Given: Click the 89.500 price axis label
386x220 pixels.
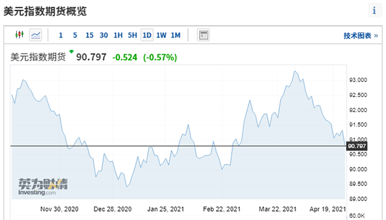Looking at the screenshot, I should click(x=358, y=184).
